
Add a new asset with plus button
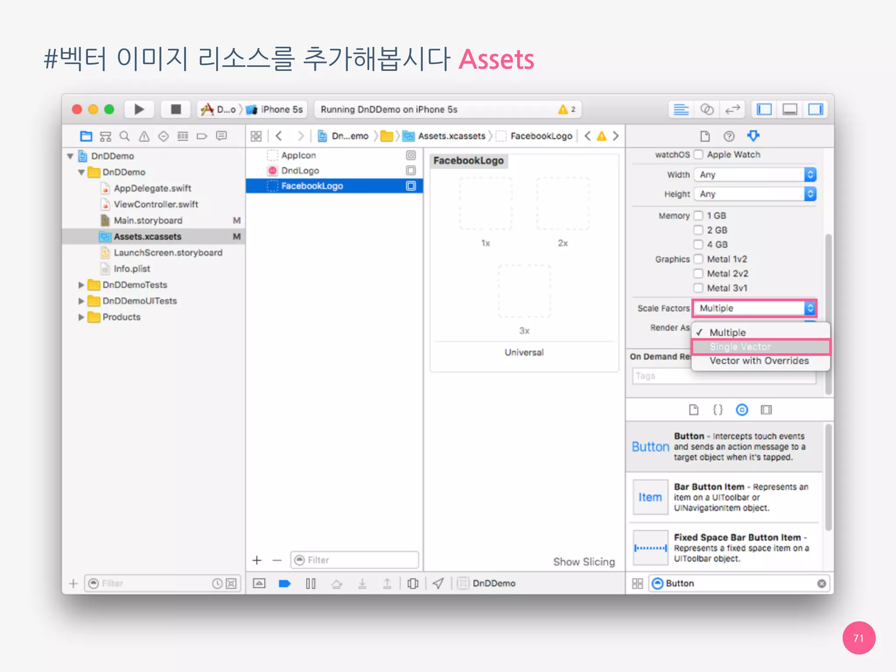pos(257,560)
